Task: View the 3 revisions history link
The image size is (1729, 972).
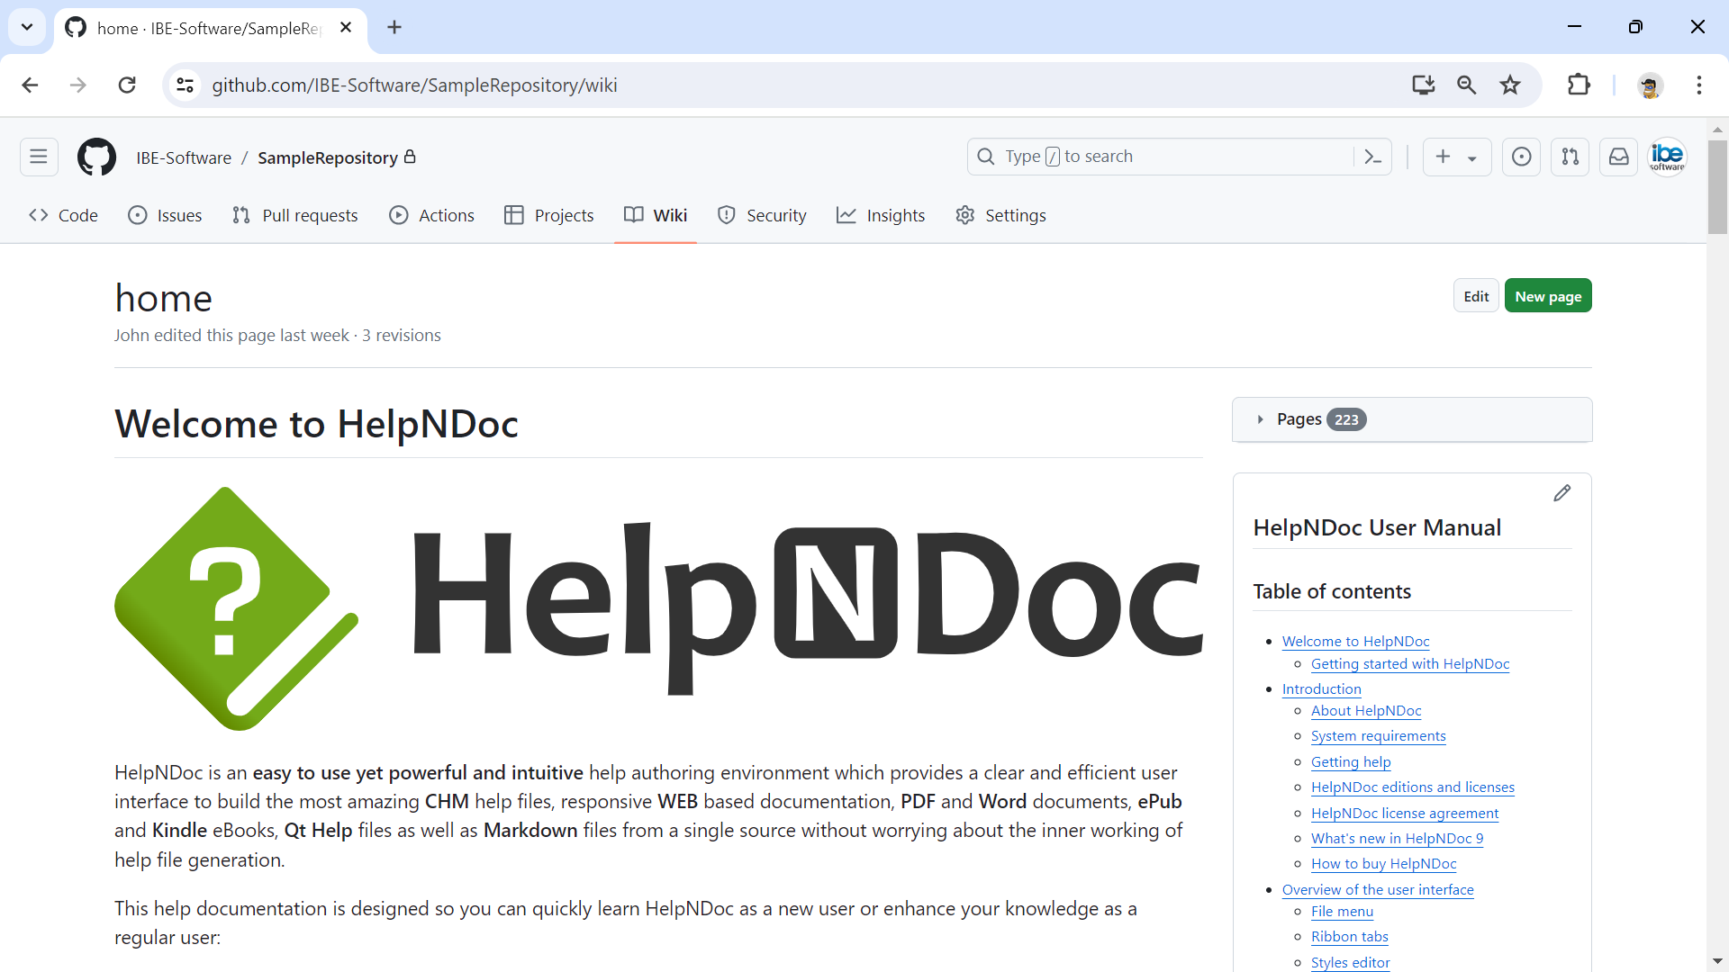Action: [x=402, y=335]
